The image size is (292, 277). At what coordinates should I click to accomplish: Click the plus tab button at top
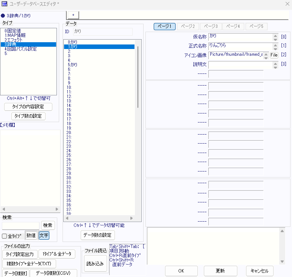pos(73,15)
